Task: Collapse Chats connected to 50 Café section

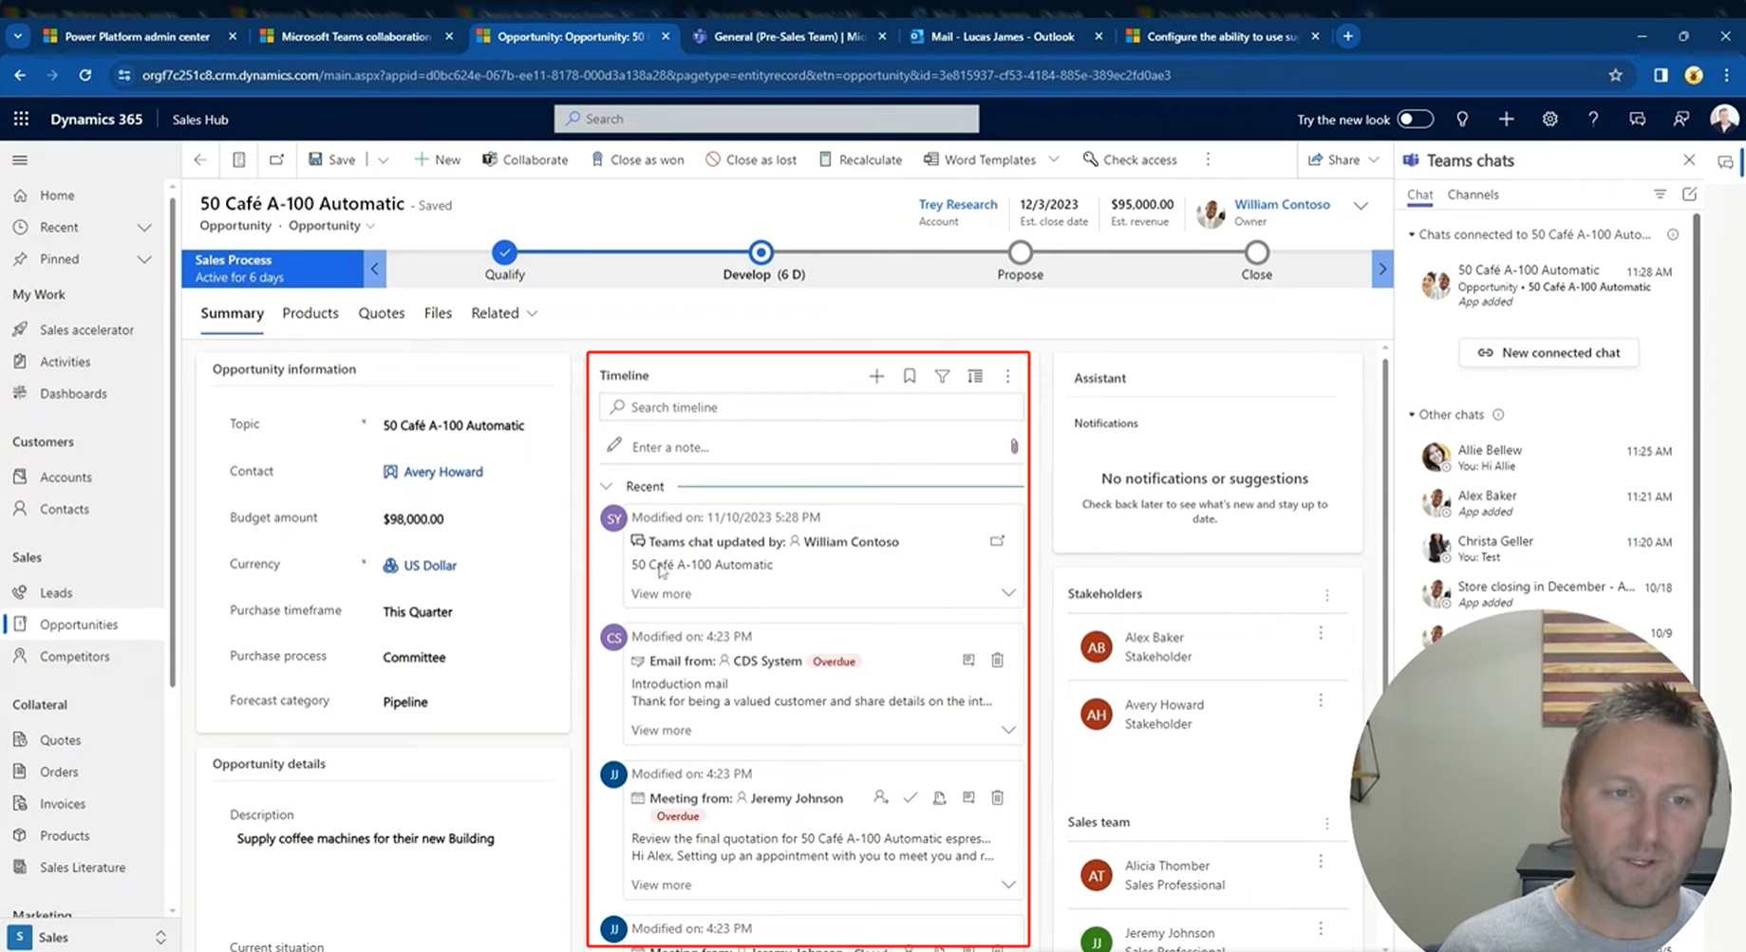Action: [x=1412, y=234]
